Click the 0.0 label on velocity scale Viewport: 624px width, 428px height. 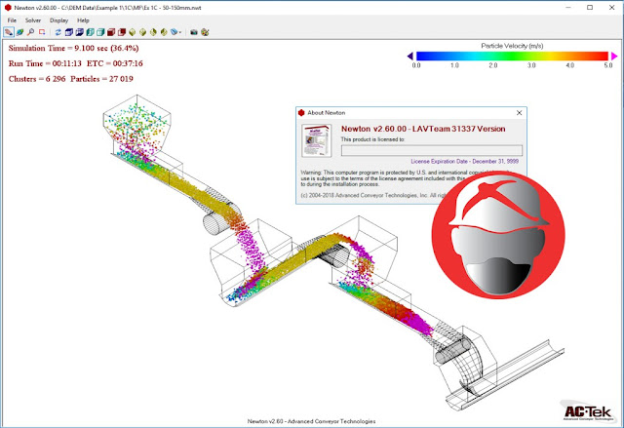click(416, 65)
